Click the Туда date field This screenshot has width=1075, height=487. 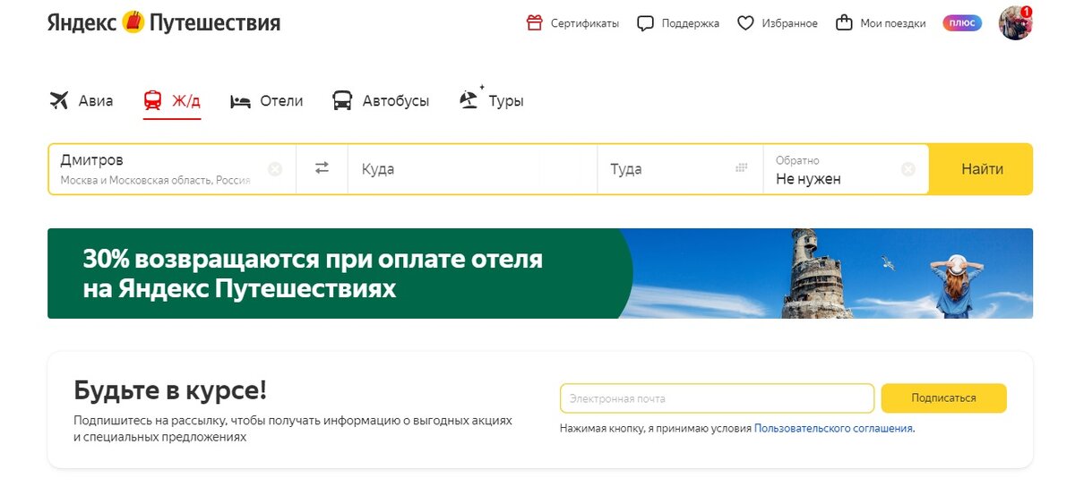tap(680, 169)
